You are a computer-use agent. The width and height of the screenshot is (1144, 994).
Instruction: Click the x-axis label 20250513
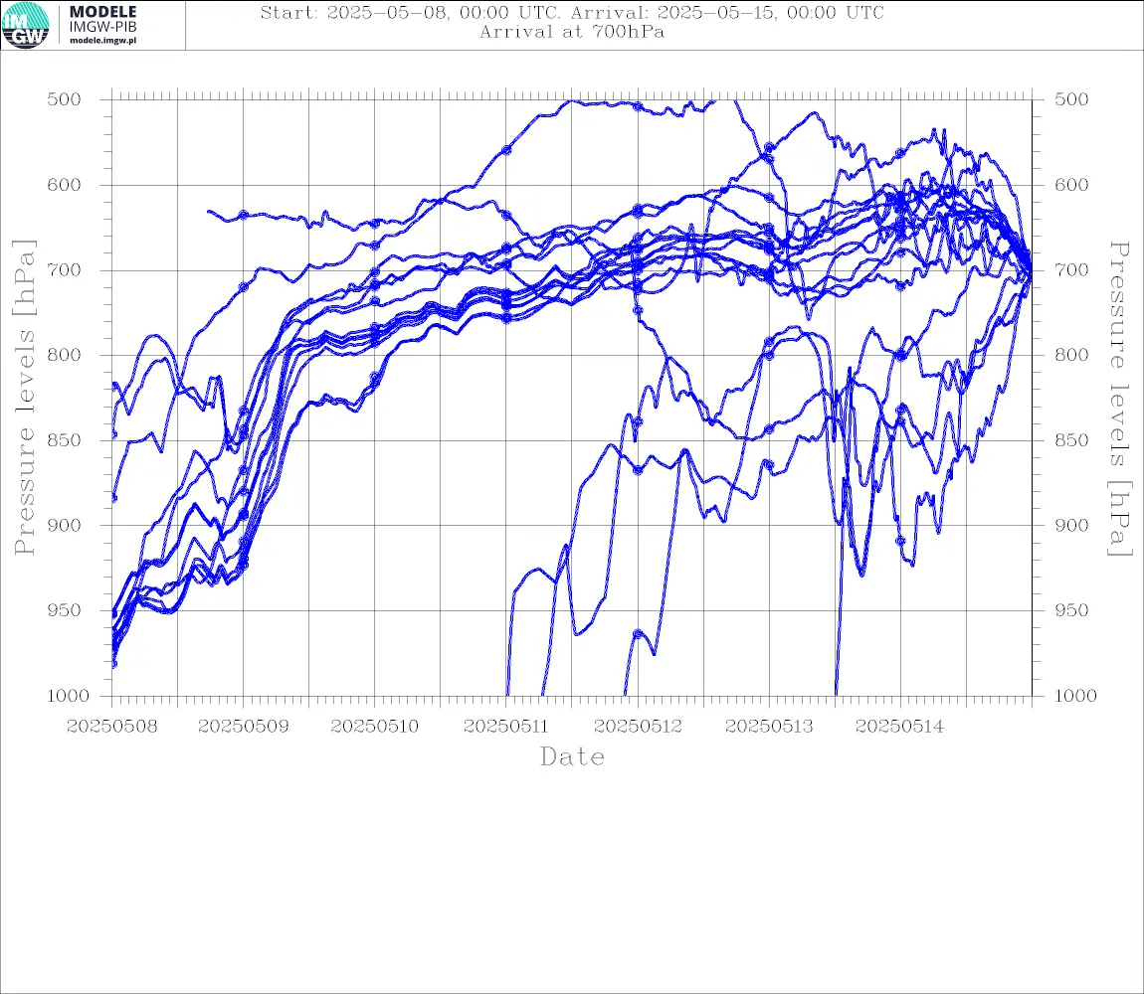coord(769,727)
